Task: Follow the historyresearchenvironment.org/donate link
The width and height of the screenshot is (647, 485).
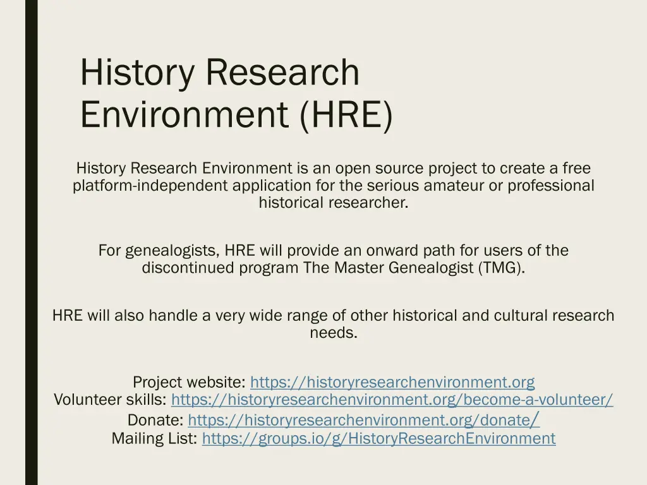Action: click(359, 420)
